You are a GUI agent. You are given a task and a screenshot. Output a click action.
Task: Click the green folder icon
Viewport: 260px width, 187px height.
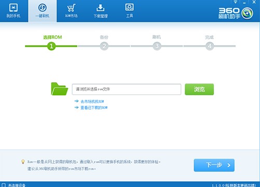click(59, 89)
